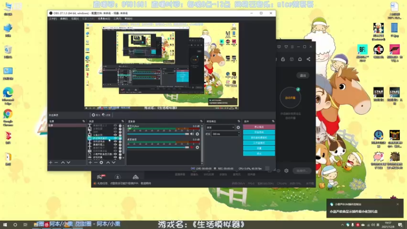The height and width of the screenshot is (229, 407).
Task: Click the Audio Mixer scrollbar down arrow
Action: pyautogui.click(x=202, y=163)
